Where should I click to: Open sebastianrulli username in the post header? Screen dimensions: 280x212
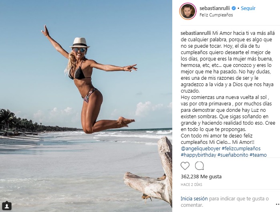(215, 8)
